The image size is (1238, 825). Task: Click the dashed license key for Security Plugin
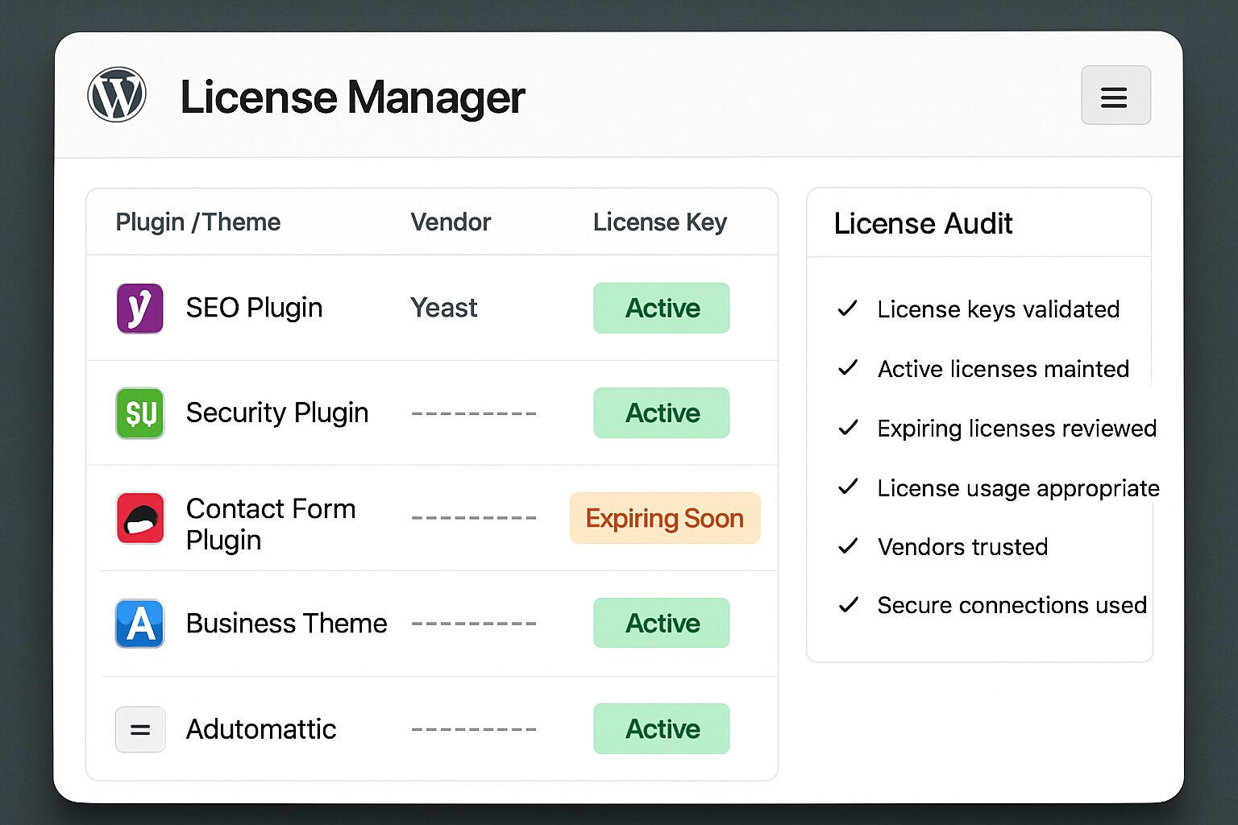pos(474,413)
